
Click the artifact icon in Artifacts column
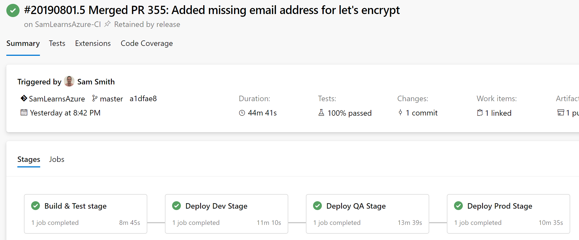click(561, 112)
